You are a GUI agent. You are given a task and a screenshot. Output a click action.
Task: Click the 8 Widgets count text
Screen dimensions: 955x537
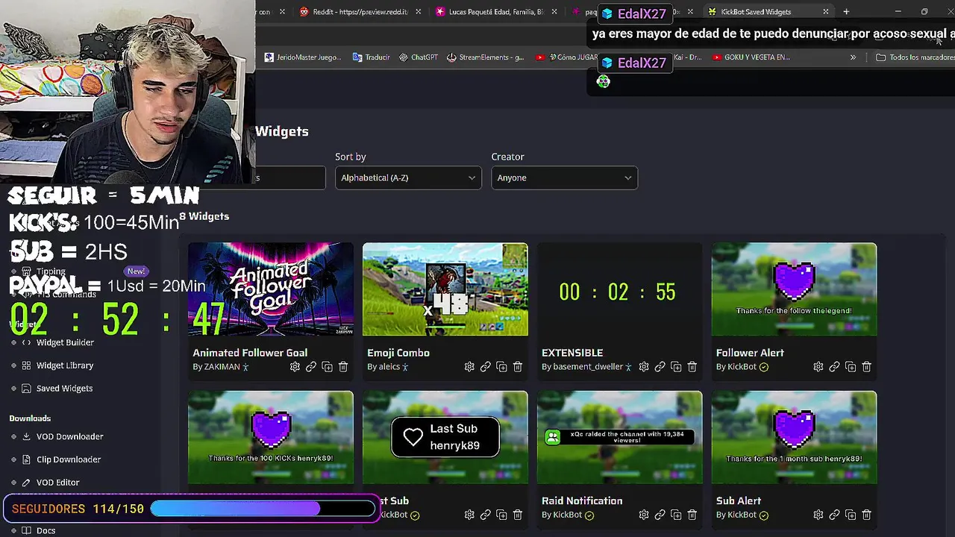[204, 216]
